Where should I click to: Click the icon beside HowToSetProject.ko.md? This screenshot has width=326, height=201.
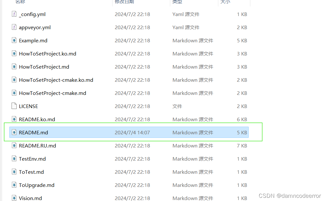click(13, 54)
